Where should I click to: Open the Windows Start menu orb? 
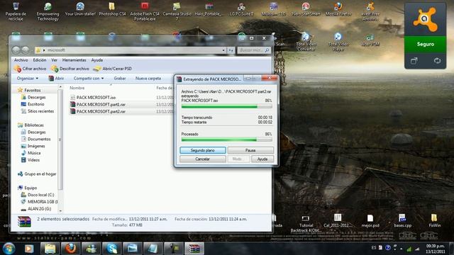[9, 249]
